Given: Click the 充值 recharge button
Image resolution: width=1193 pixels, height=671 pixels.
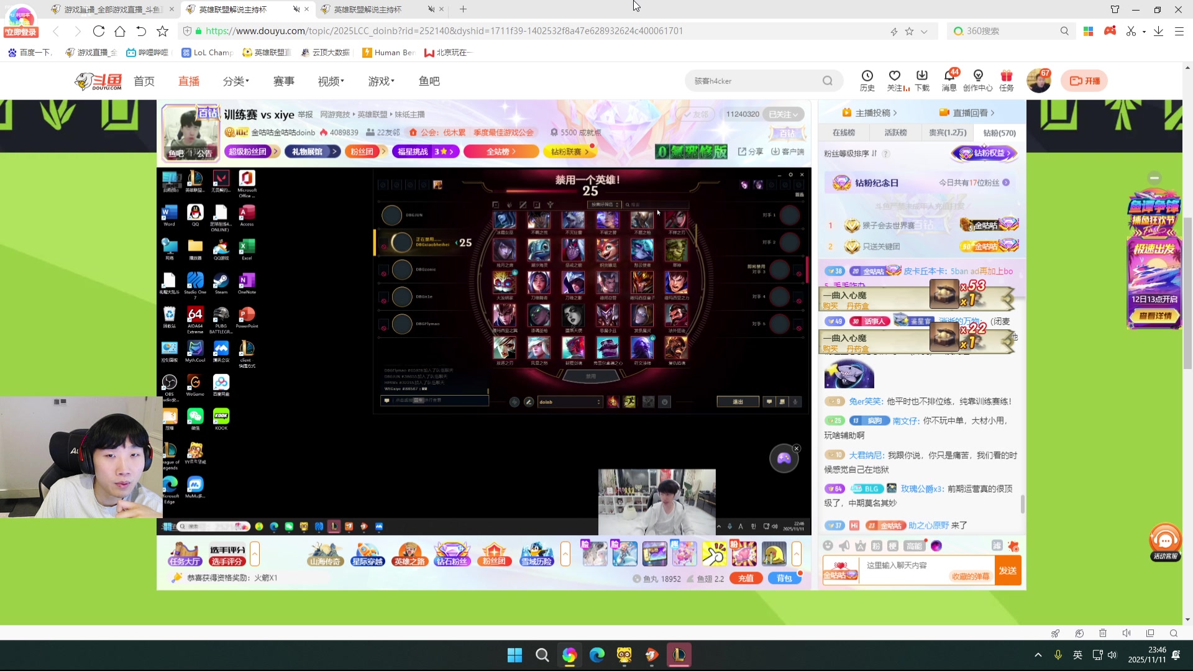Looking at the screenshot, I should click(746, 578).
